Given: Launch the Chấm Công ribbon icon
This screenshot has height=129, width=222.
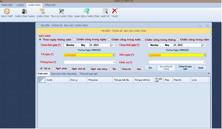Looking at the screenshot, I should coord(42,11).
